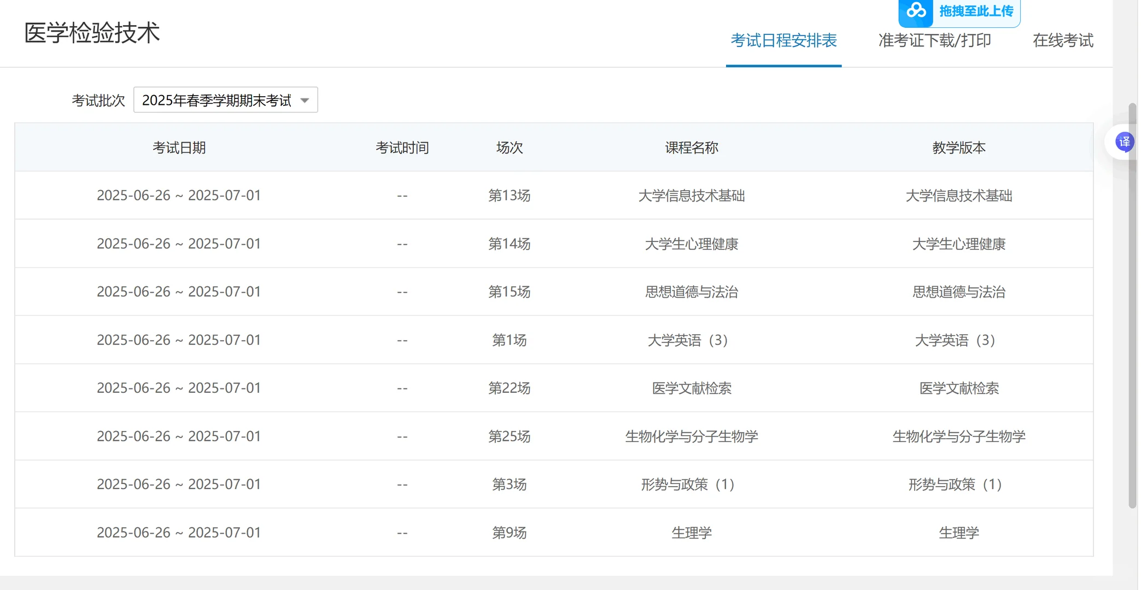Click 生物化学与分子生物学 in 课程名称 column
Image resolution: width=1141 pixels, height=590 pixels.
pyautogui.click(x=691, y=436)
